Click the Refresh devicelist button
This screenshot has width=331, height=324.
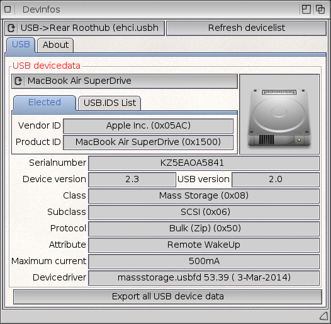pyautogui.click(x=246, y=28)
